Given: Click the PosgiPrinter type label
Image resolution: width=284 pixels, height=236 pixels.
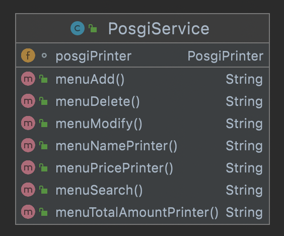Looking at the screenshot, I should pyautogui.click(x=225, y=56).
